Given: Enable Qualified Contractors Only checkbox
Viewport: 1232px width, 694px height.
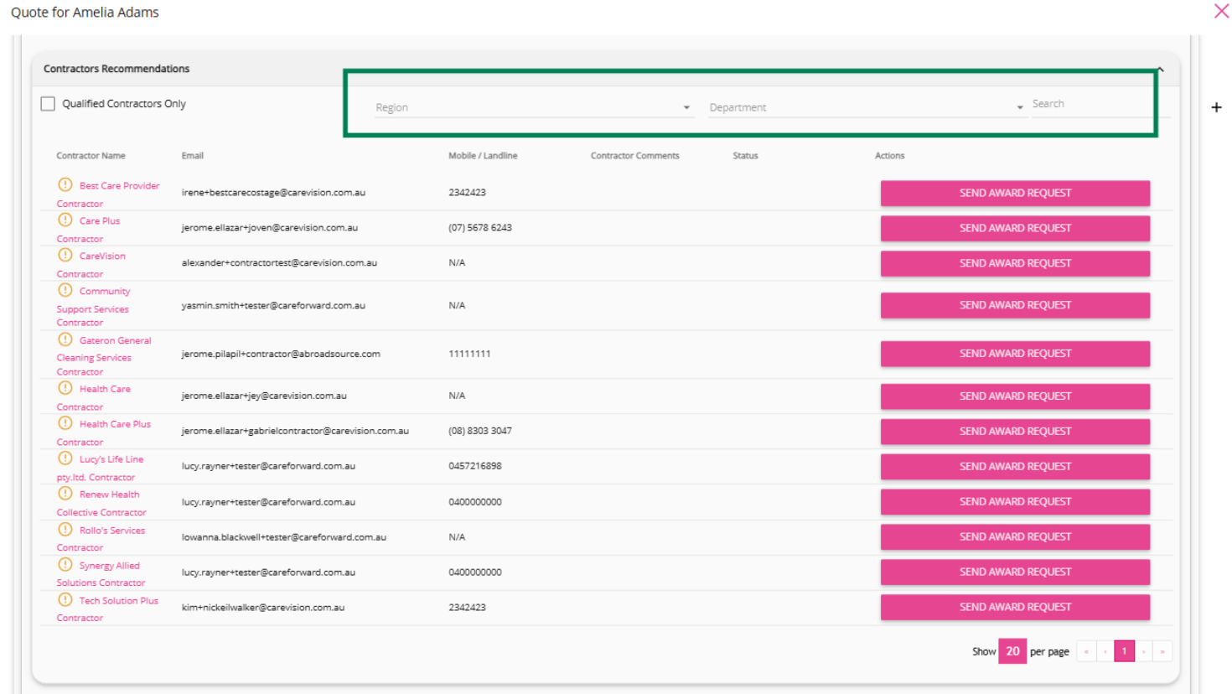Looking at the screenshot, I should [x=48, y=104].
